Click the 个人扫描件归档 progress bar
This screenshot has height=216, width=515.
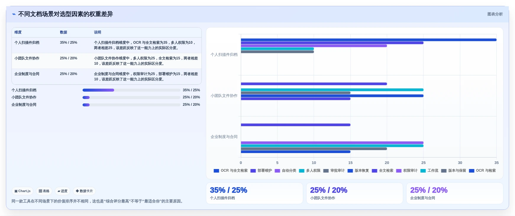coord(131,90)
